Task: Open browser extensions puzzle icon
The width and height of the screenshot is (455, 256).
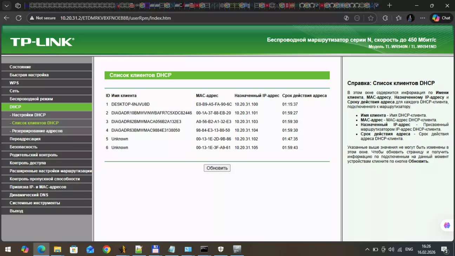Action: point(385,18)
